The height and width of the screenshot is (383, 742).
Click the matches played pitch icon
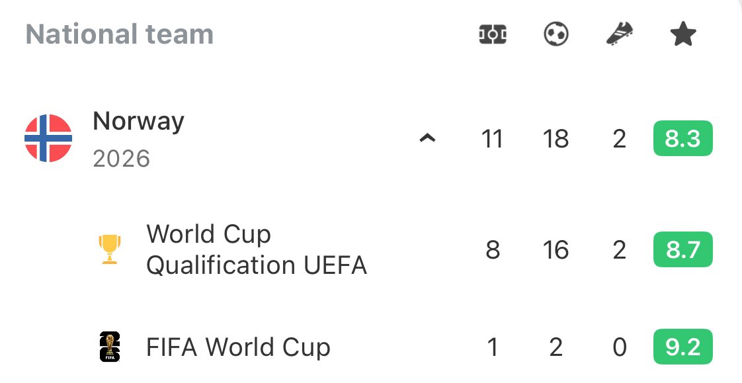click(493, 34)
